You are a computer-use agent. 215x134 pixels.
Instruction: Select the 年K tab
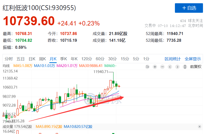pyautogui.click(x=74, y=59)
